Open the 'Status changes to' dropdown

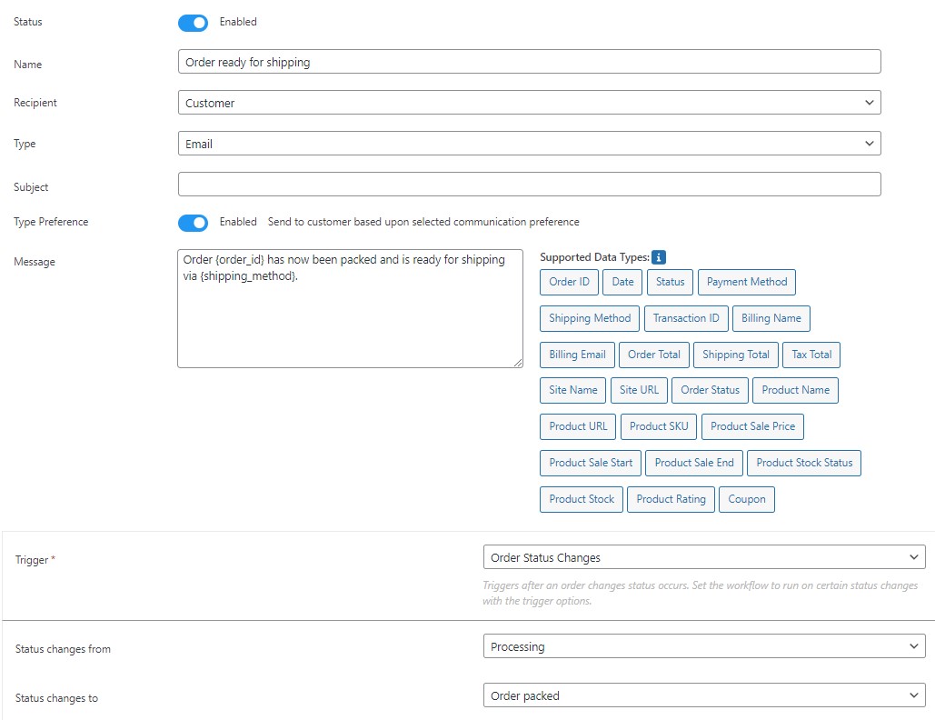tap(704, 695)
